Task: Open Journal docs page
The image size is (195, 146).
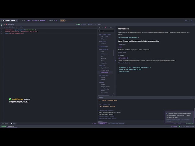Action: [103, 77]
